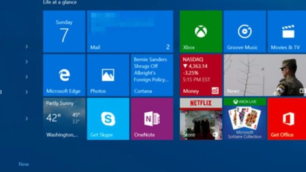Open the Movies & TV tile
The height and width of the screenshot is (172, 306).
click(287, 31)
